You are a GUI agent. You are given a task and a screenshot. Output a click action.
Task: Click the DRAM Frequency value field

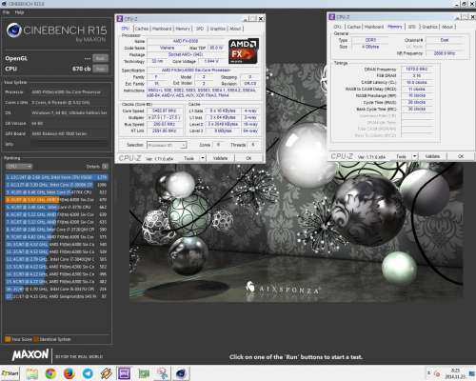(417, 69)
